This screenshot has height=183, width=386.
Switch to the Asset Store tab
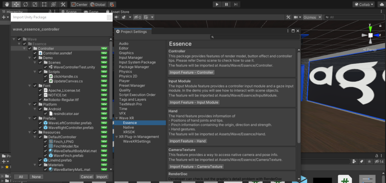pos(118,12)
